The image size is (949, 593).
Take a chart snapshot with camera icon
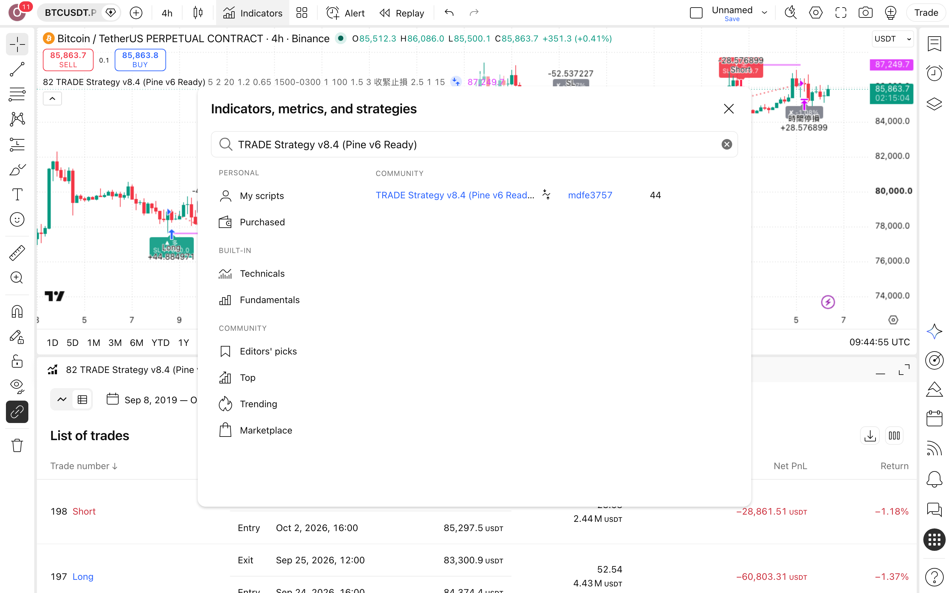866,13
